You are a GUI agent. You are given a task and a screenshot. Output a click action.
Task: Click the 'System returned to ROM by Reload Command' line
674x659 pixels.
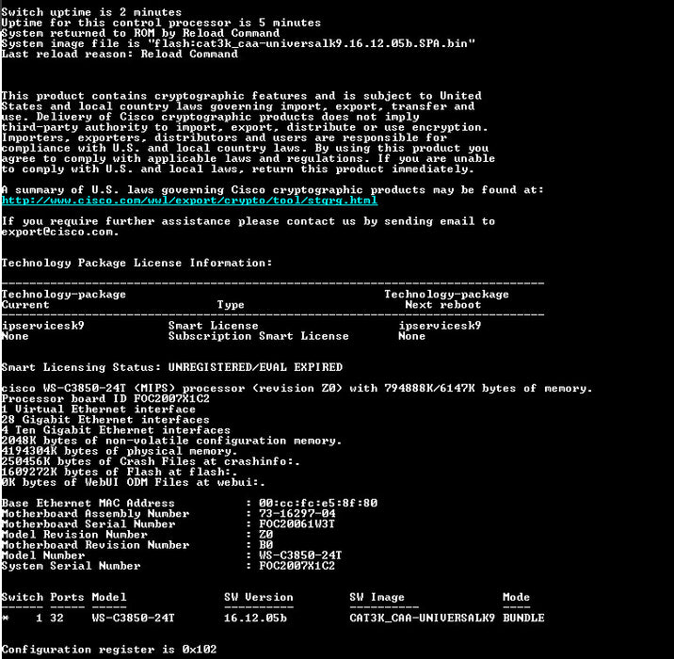(x=140, y=33)
